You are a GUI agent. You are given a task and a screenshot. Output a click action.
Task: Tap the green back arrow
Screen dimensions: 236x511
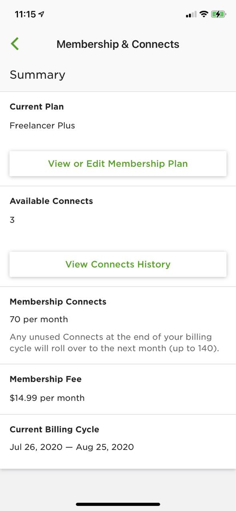coord(15,44)
